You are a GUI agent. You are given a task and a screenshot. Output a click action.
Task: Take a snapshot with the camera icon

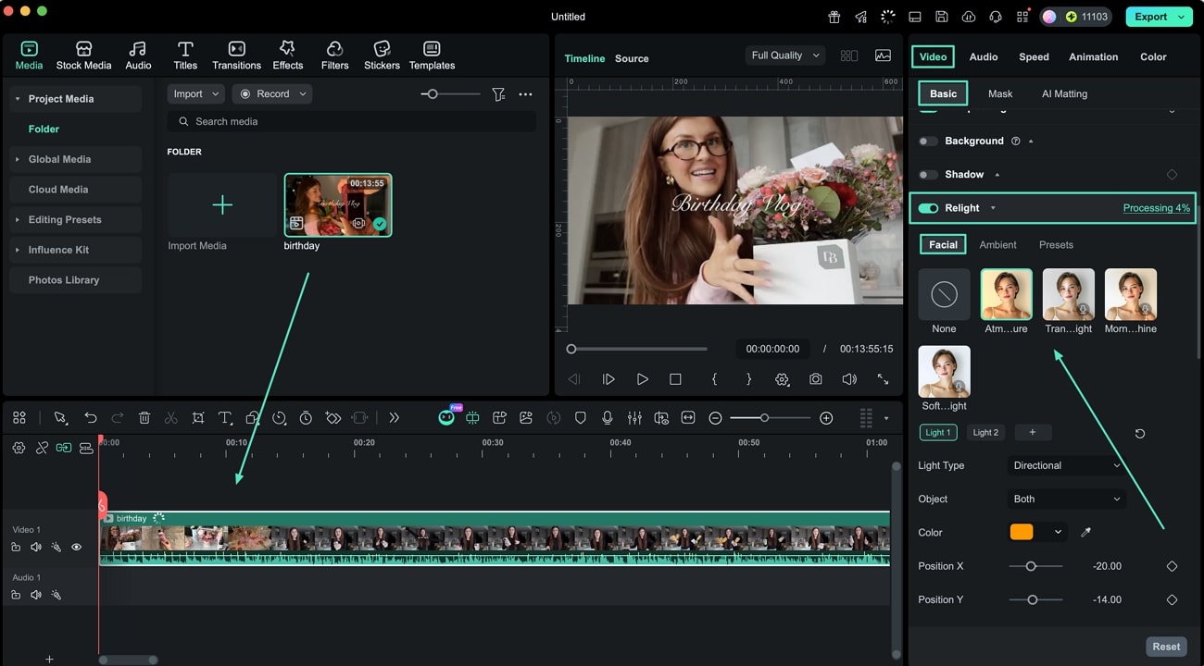point(815,379)
